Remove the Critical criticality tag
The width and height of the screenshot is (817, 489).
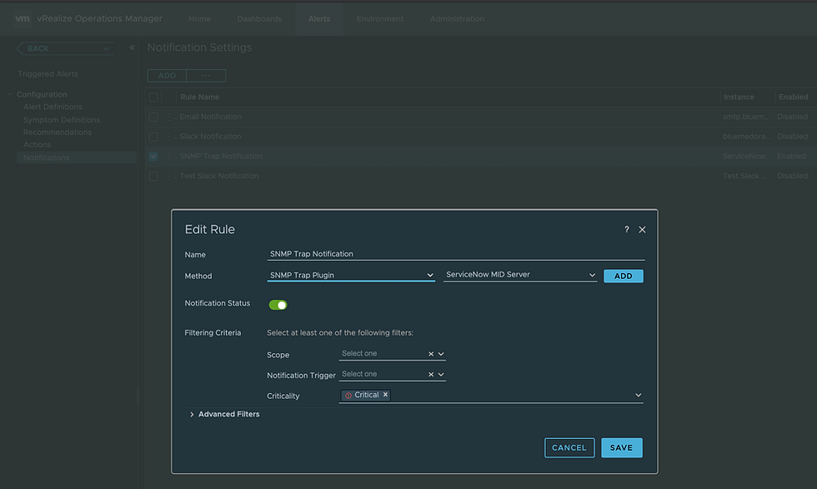pos(385,395)
